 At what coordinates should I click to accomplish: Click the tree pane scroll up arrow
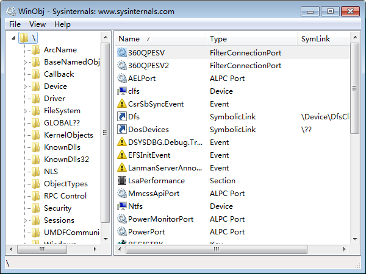pyautogui.click(x=106, y=37)
